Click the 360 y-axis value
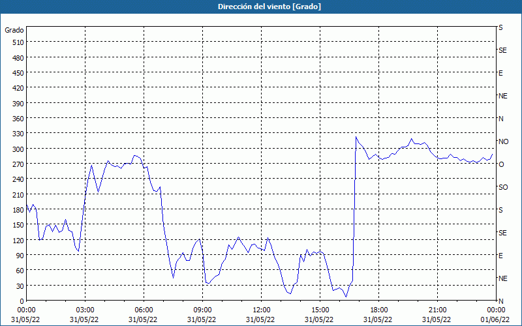The width and height of the screenshot is (522, 326). (18, 119)
